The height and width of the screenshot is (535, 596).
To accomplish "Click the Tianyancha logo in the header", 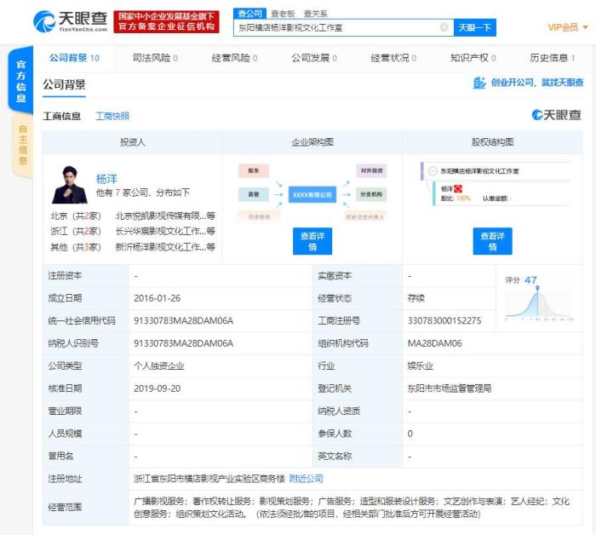I will coord(70,20).
